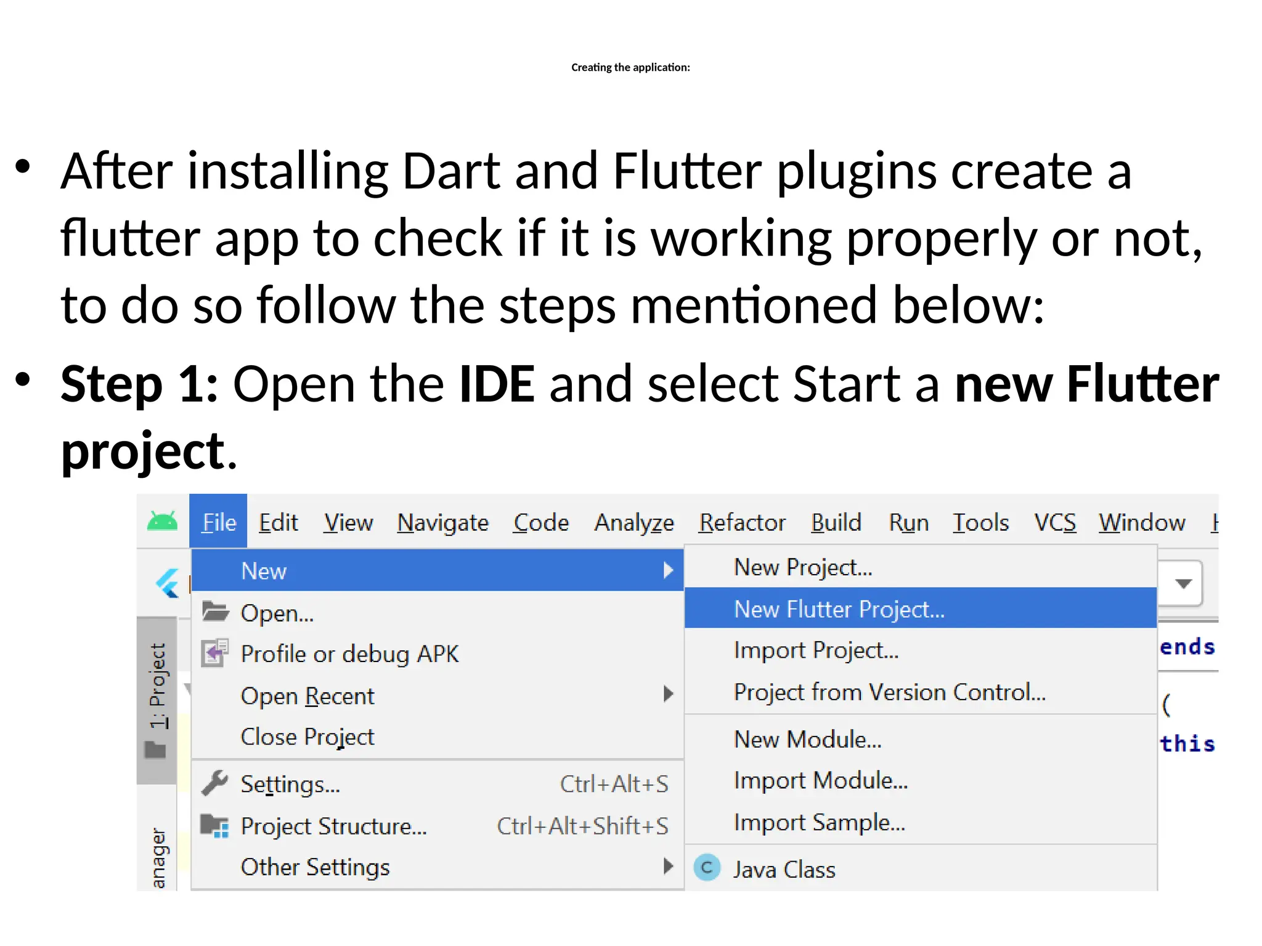
Task: Click the 'ends' code text in editor
Action: [1187, 647]
